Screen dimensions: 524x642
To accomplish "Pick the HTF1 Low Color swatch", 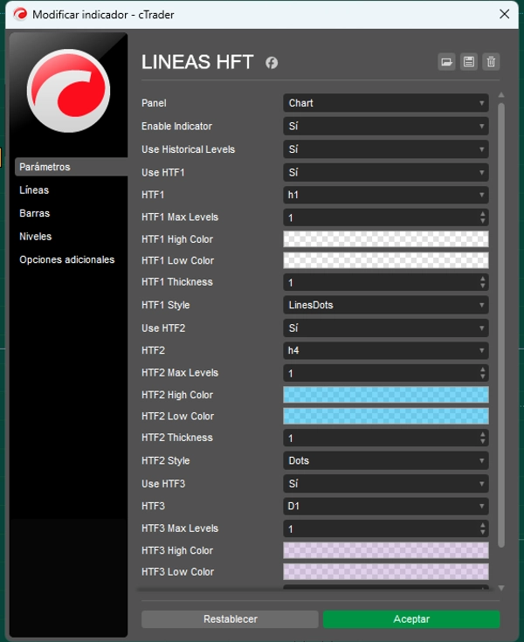I will tap(386, 260).
